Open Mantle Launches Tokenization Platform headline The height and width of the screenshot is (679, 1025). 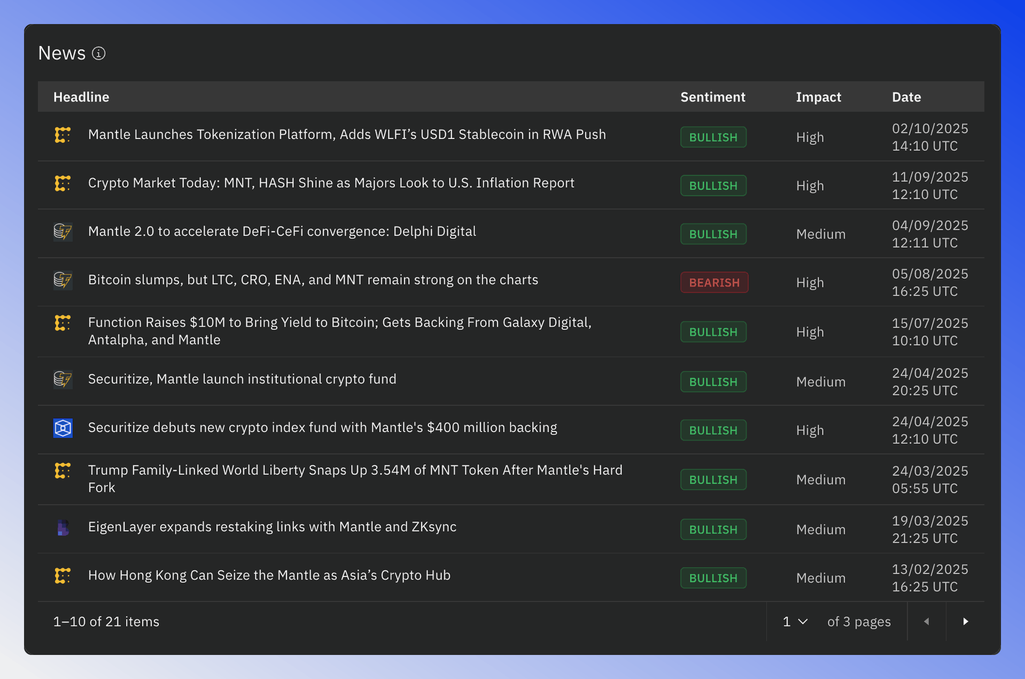point(347,134)
